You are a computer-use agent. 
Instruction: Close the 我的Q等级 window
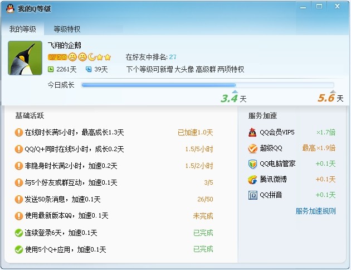click(x=337, y=6)
